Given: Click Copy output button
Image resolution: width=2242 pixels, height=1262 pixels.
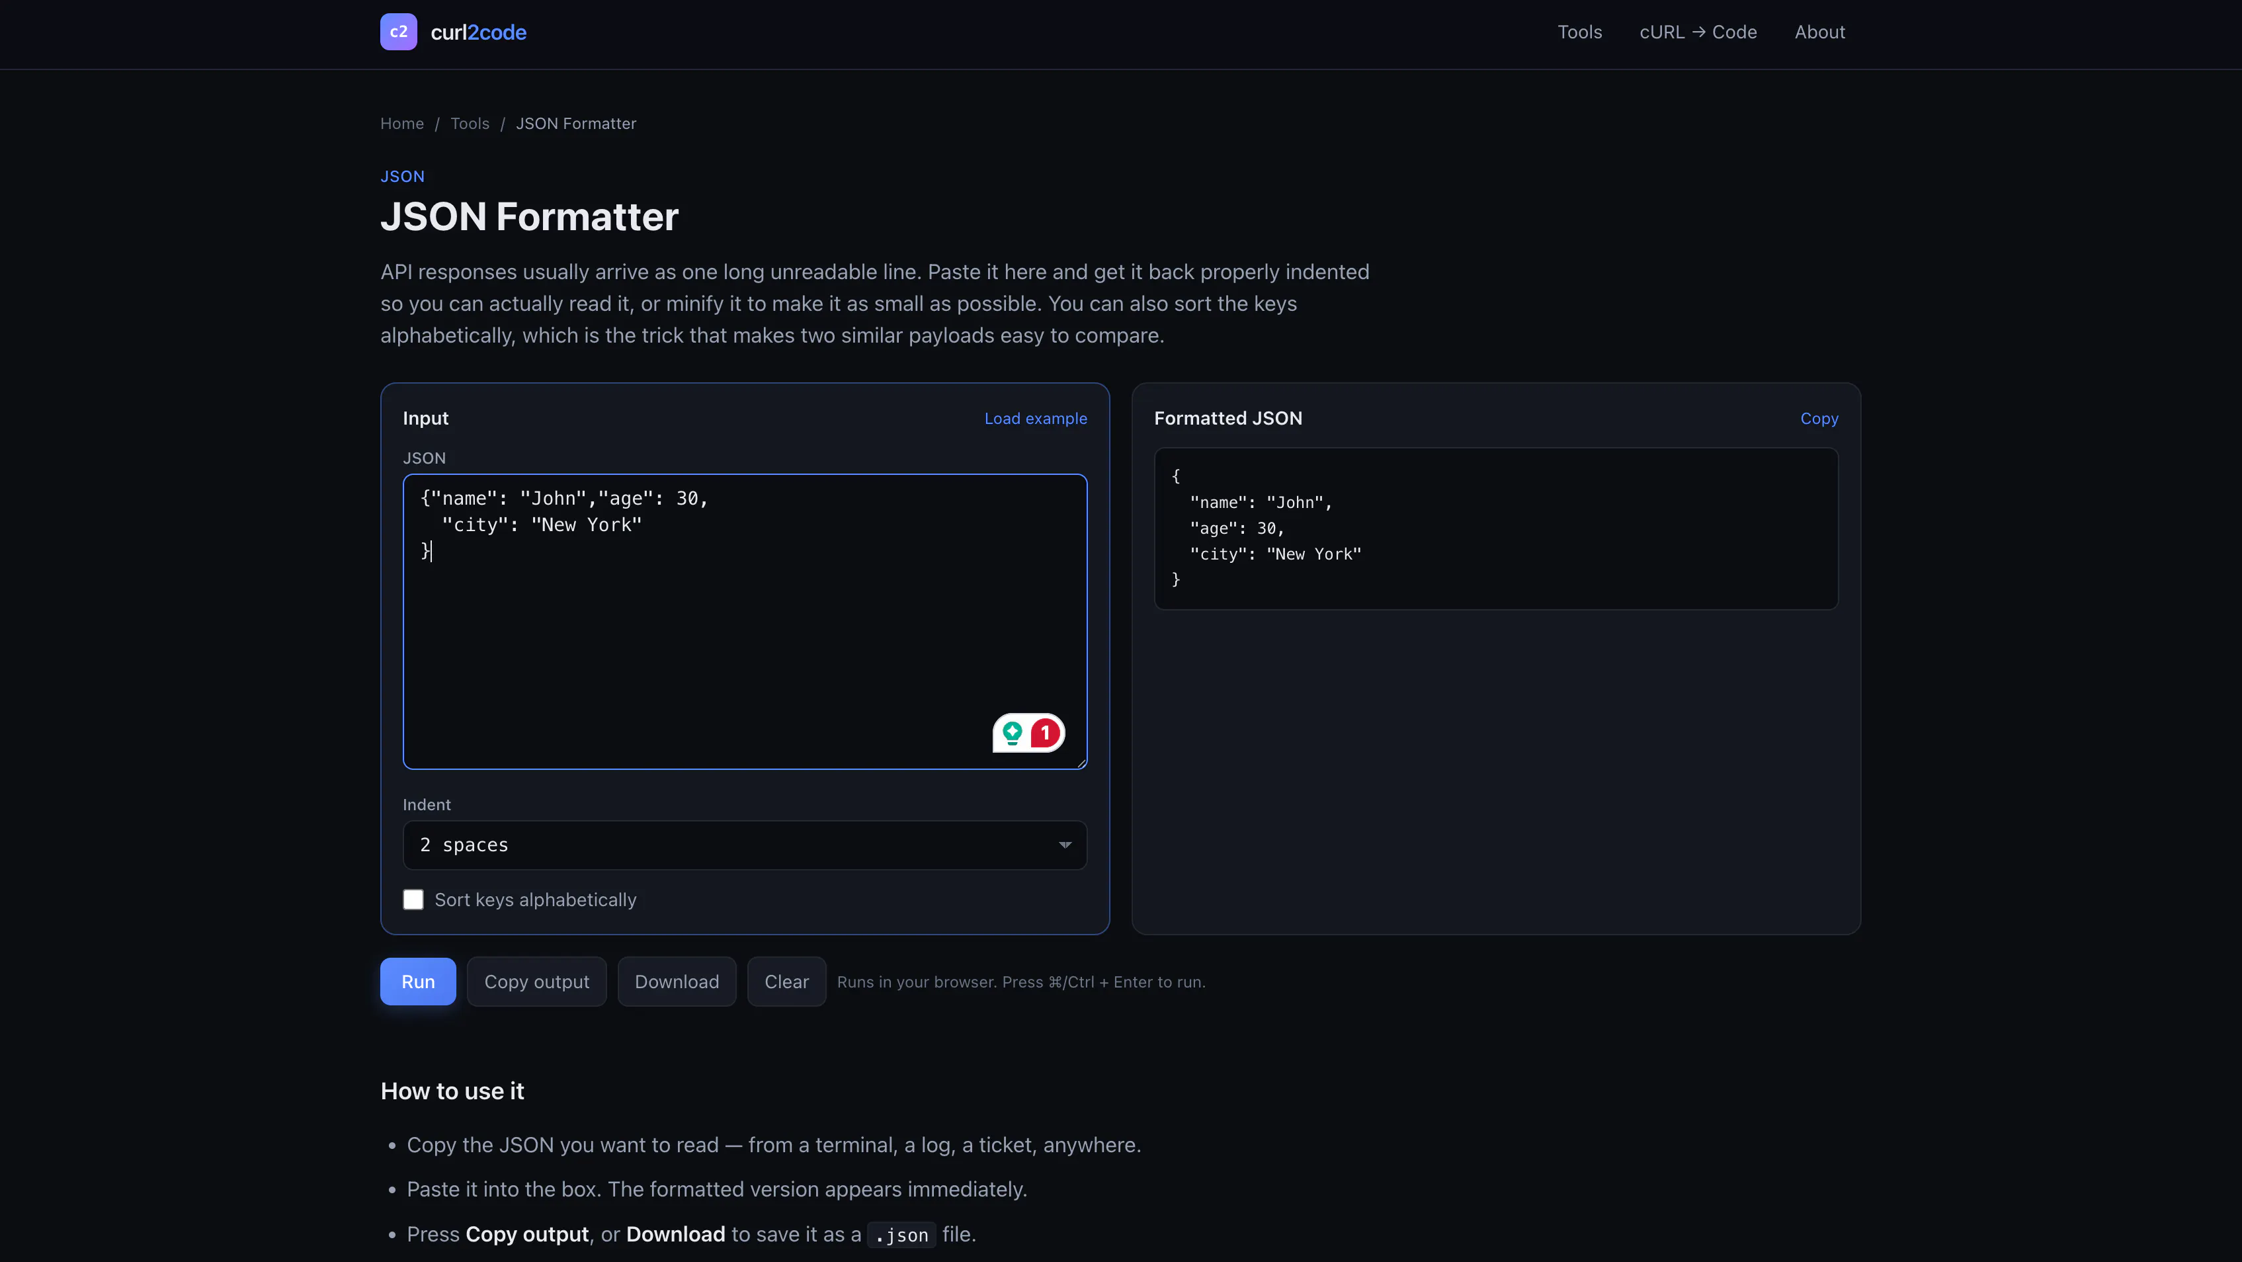Looking at the screenshot, I should (x=537, y=982).
